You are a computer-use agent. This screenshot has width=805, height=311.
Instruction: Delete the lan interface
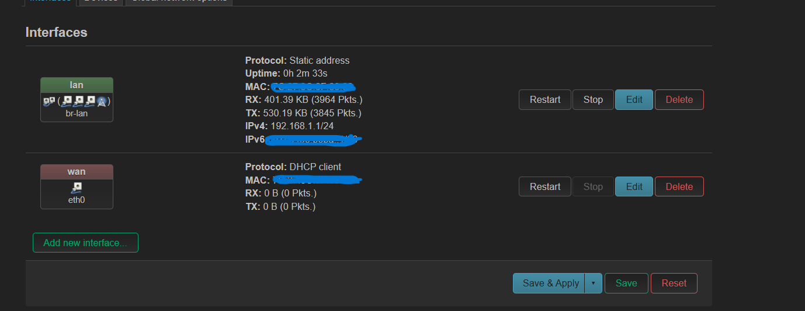coord(679,99)
